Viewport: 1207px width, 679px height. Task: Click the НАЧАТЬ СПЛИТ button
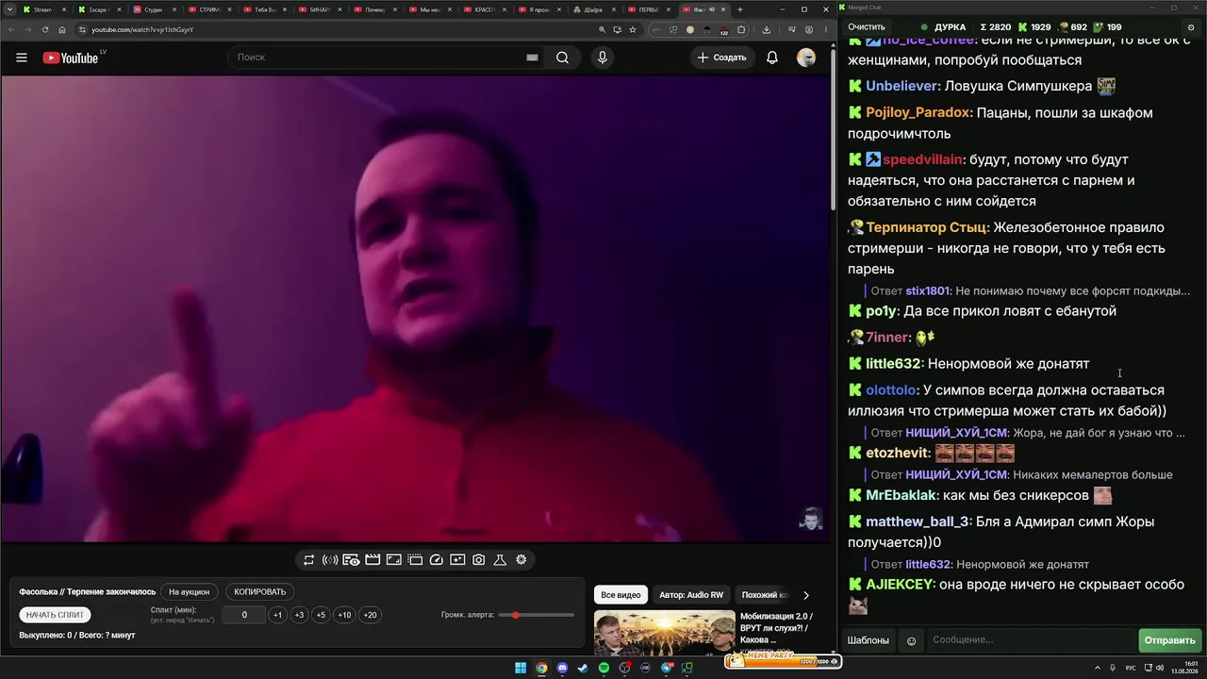point(55,615)
